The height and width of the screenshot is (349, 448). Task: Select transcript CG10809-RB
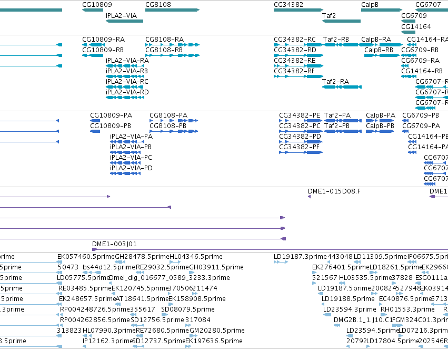pos(93,55)
